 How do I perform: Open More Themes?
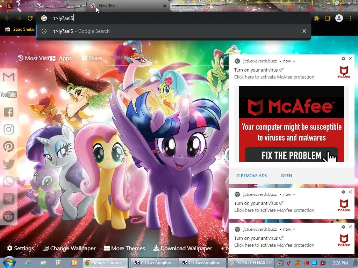coord(124,248)
